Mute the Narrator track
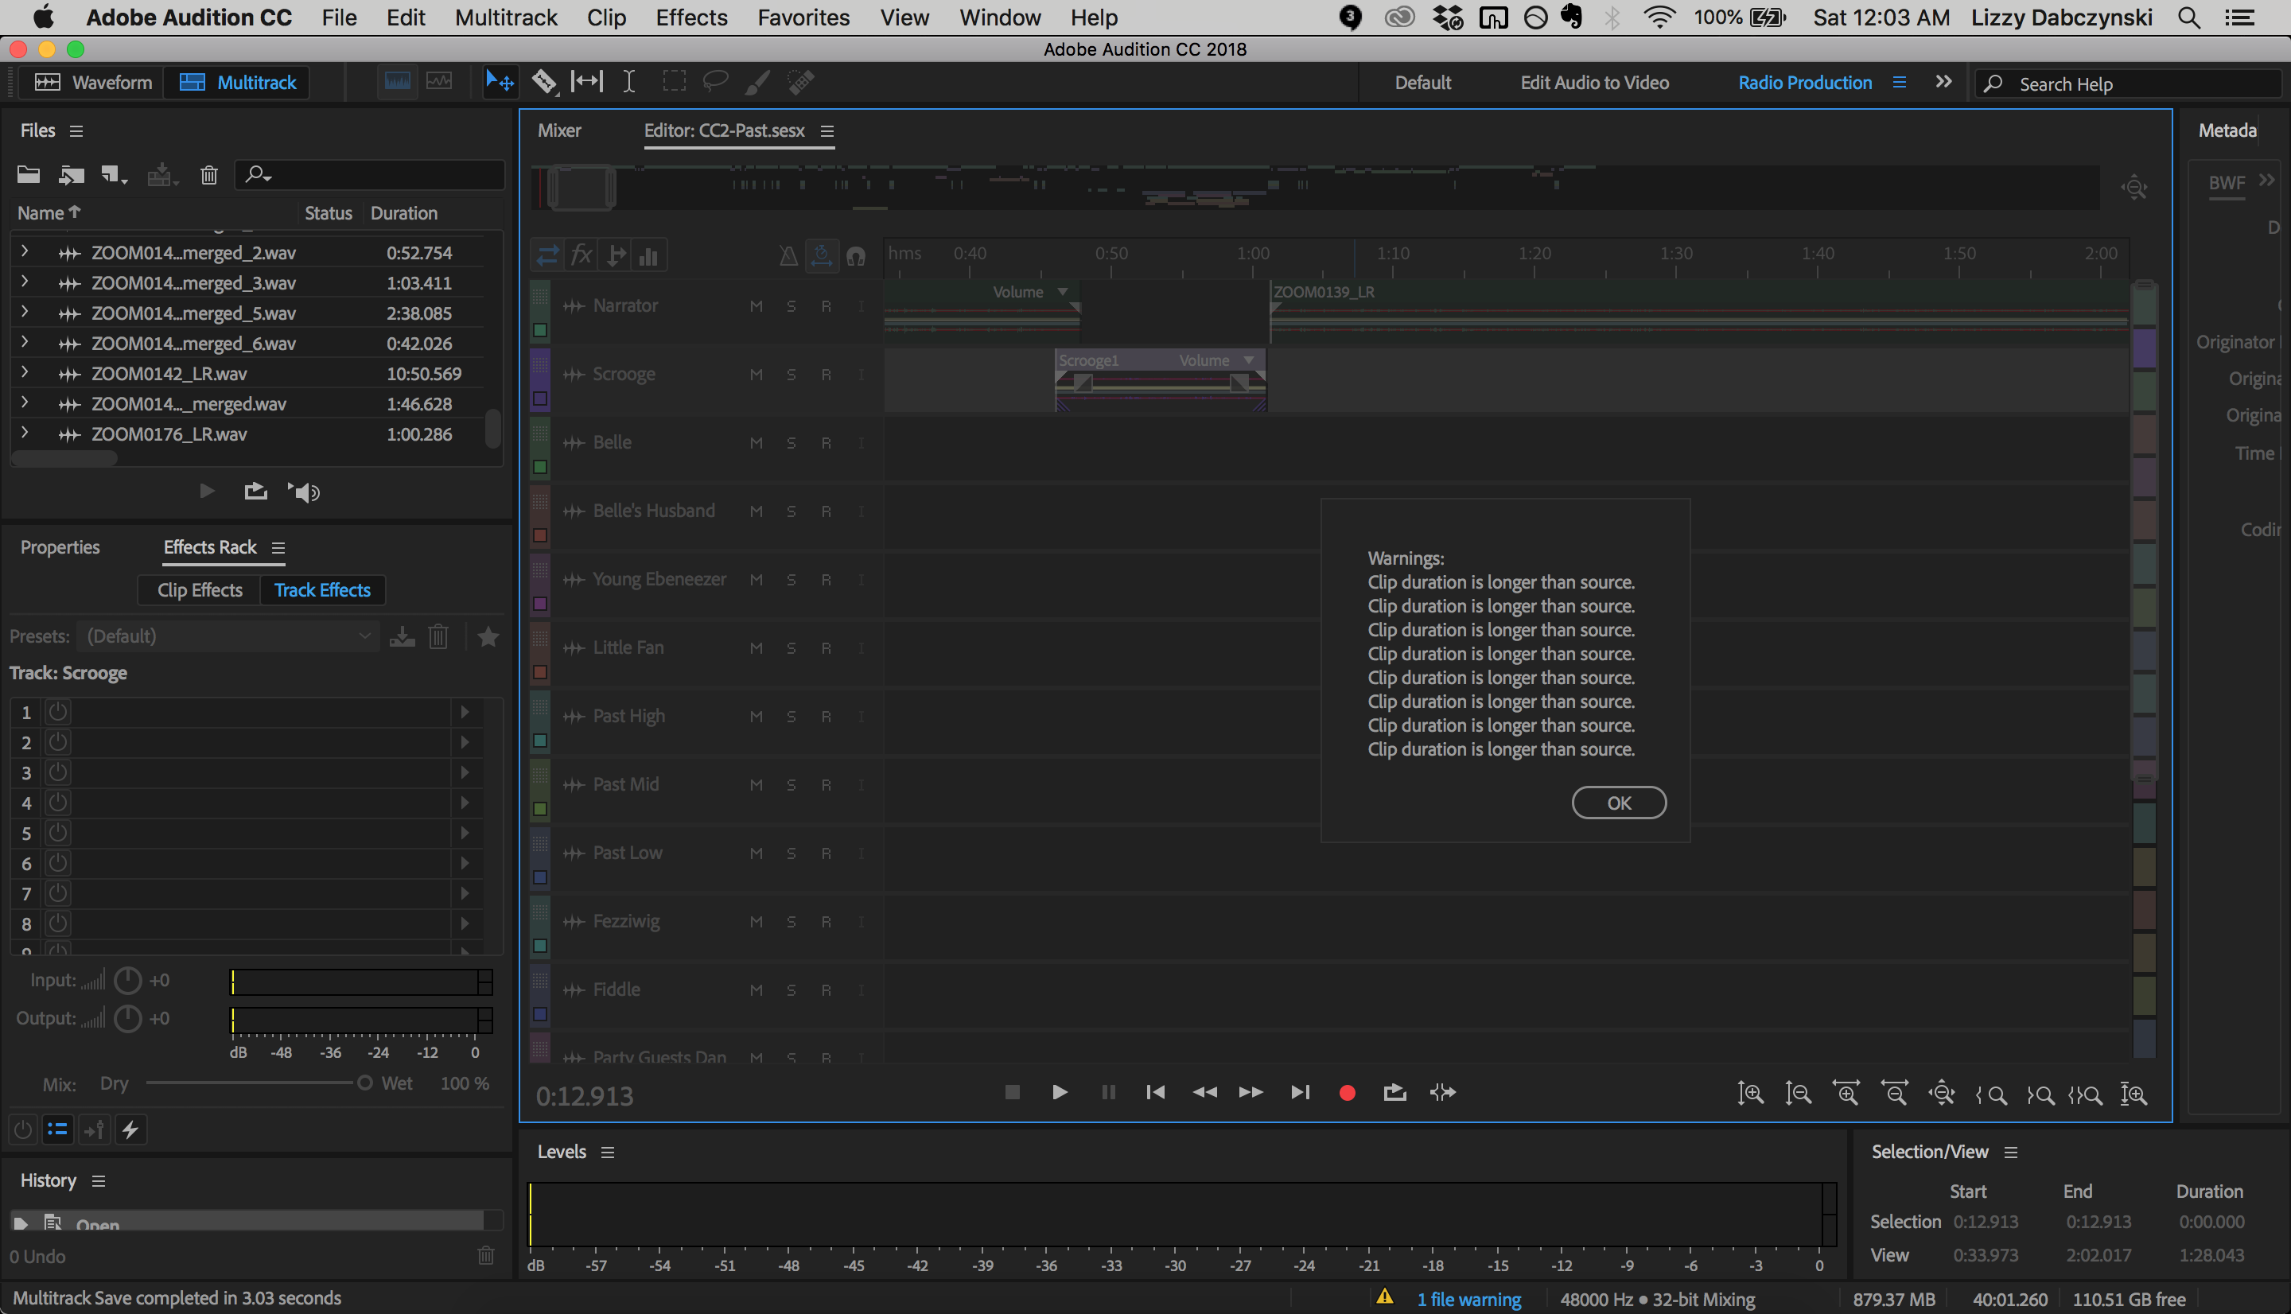Viewport: 2291px width, 1314px height. click(757, 306)
